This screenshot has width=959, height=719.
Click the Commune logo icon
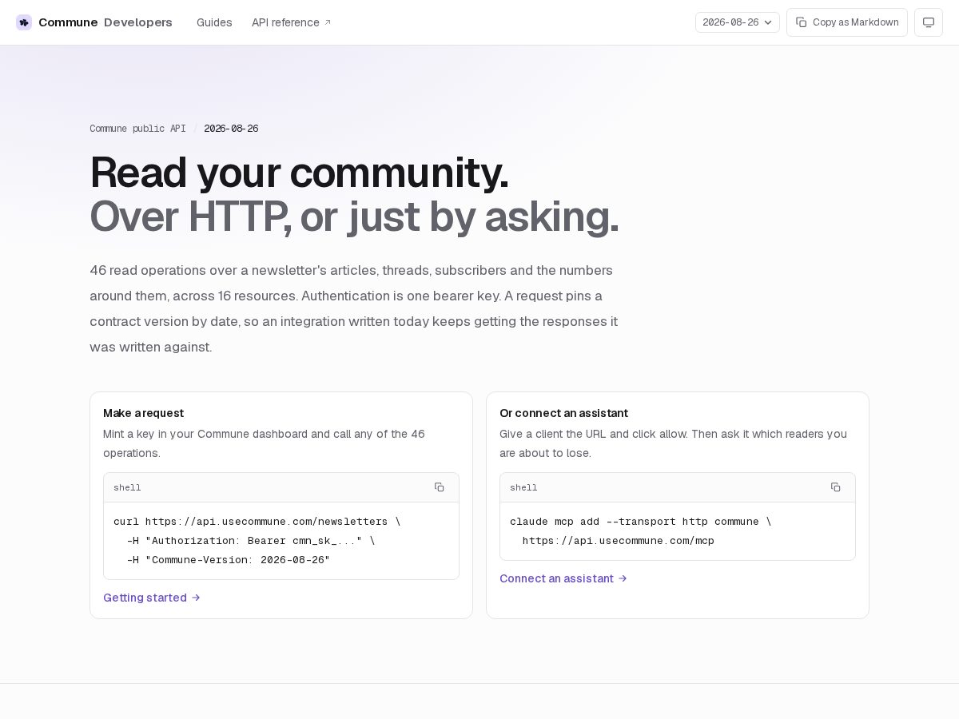(24, 22)
